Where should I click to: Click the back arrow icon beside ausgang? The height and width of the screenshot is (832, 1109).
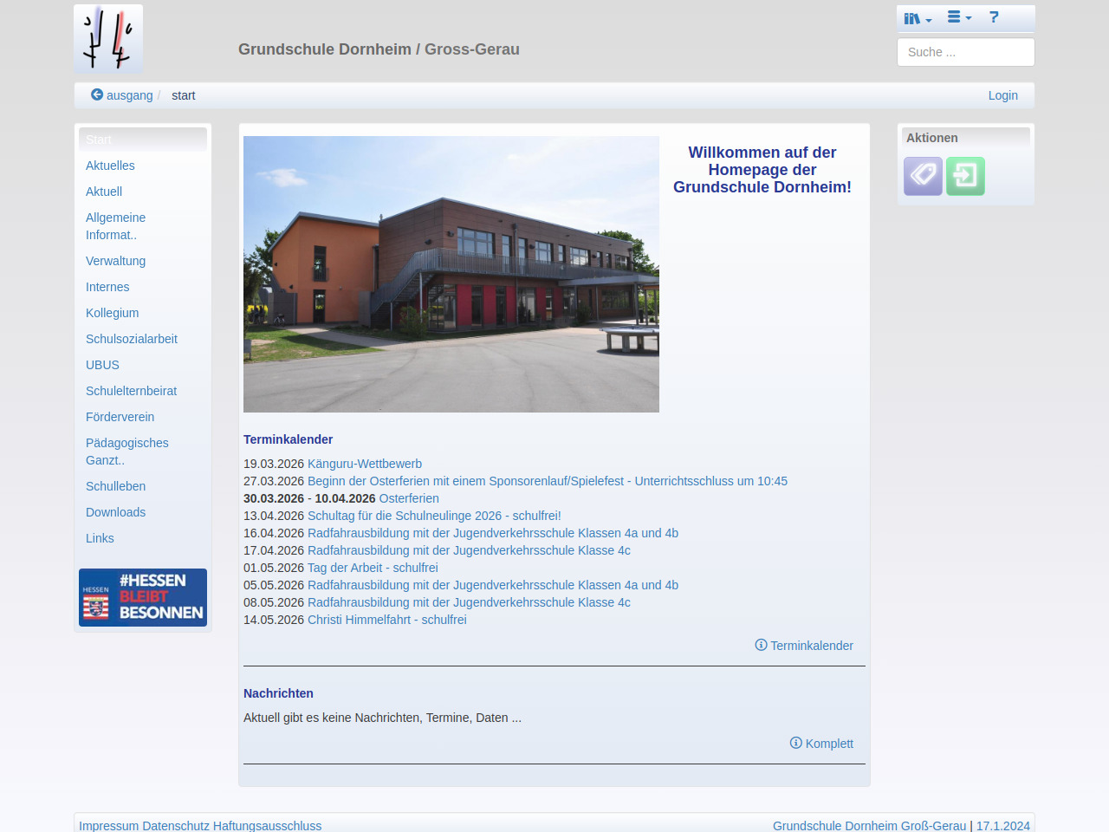pos(97,94)
